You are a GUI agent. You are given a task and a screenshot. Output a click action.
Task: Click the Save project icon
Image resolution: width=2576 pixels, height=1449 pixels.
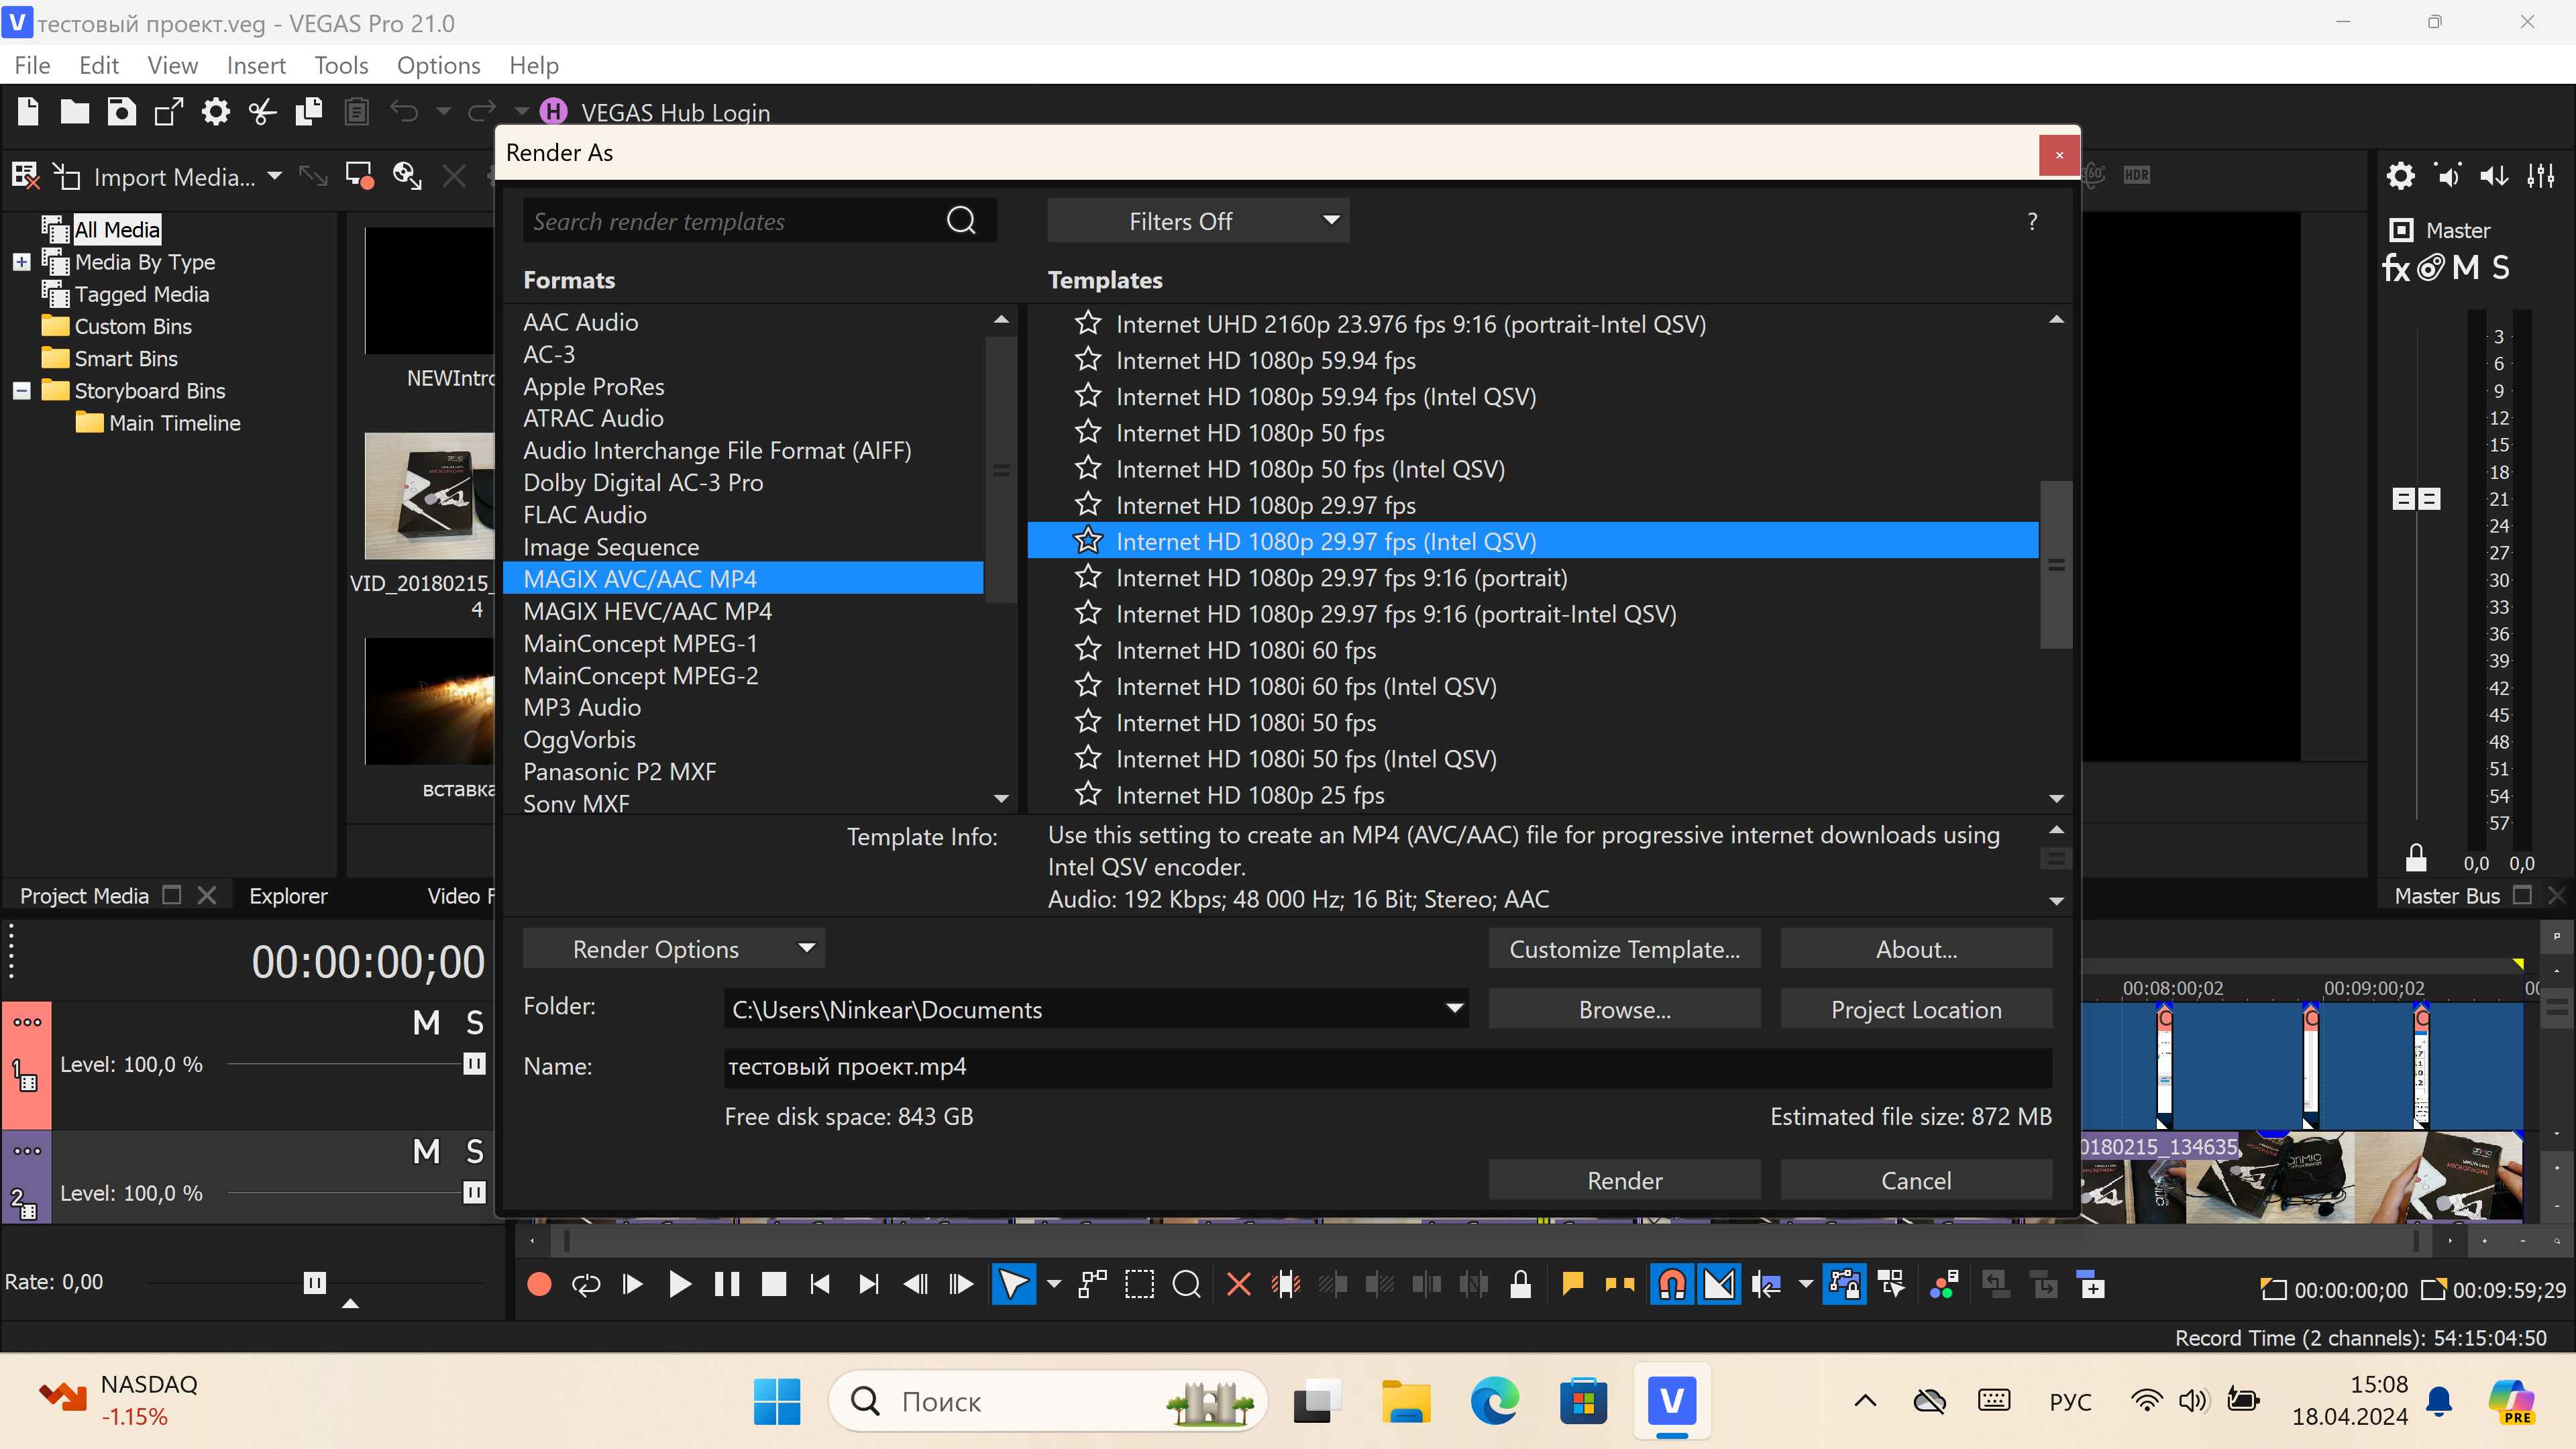[x=121, y=112]
